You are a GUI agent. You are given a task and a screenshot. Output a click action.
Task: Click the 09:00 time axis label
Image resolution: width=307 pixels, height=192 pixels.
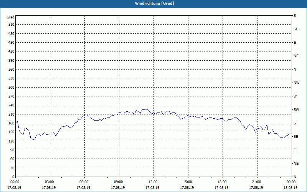pyautogui.click(x=118, y=182)
